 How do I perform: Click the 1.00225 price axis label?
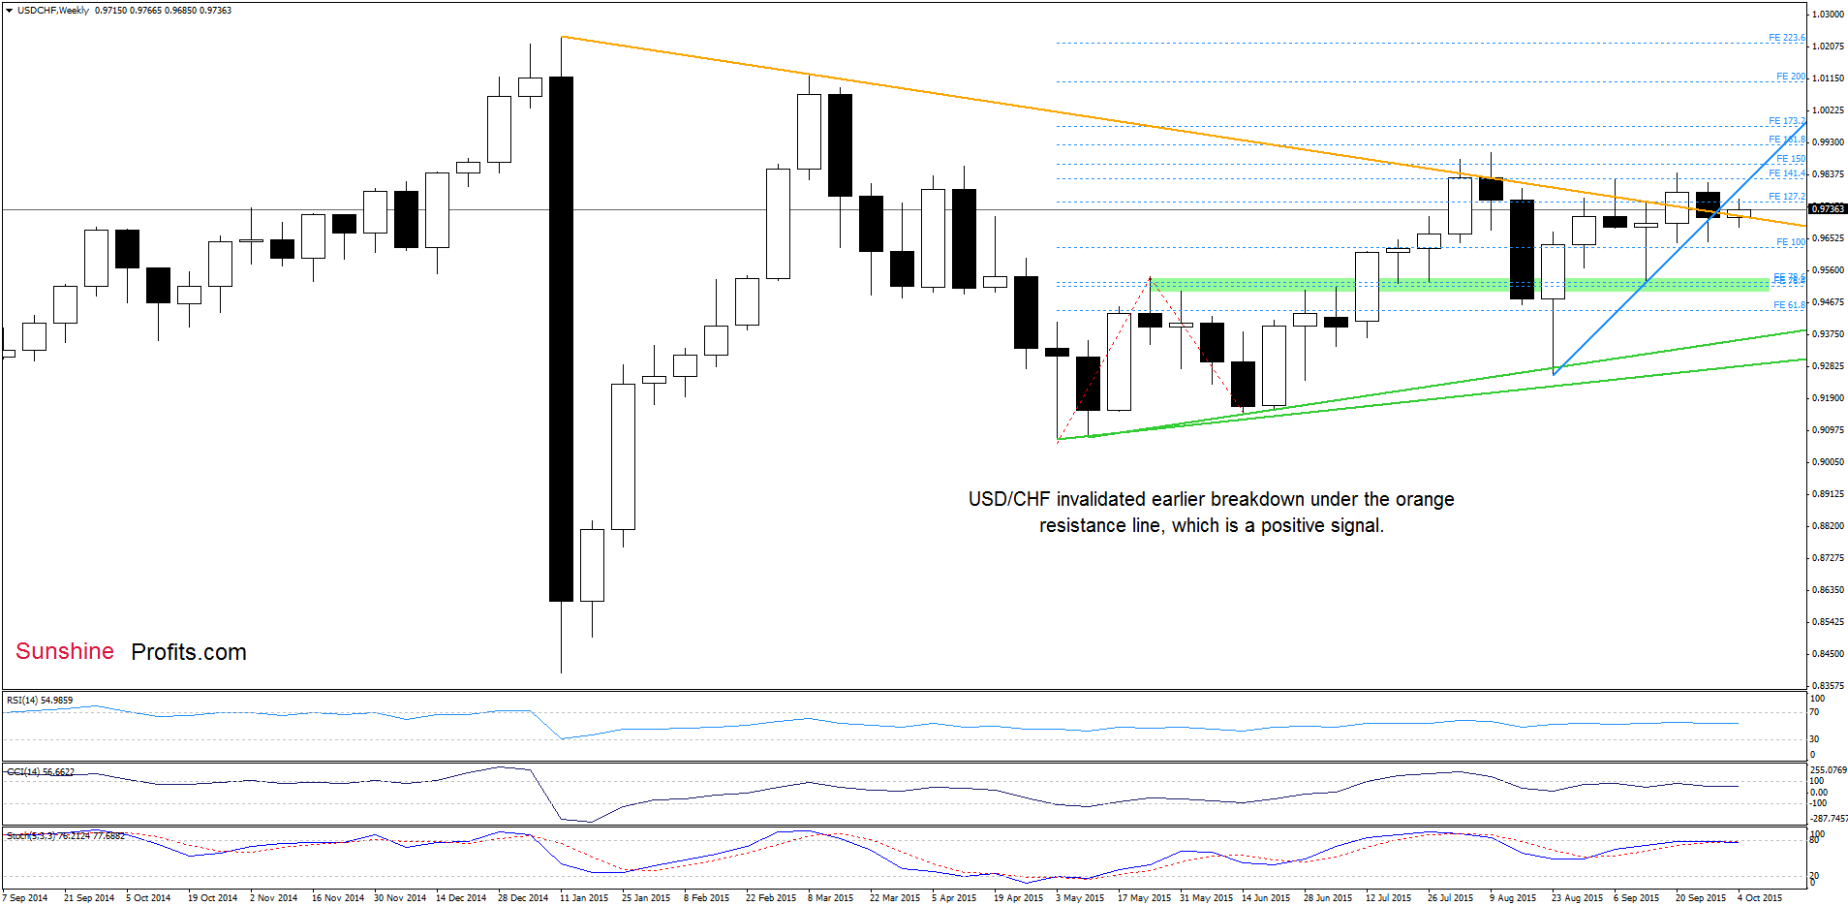(x=1828, y=110)
